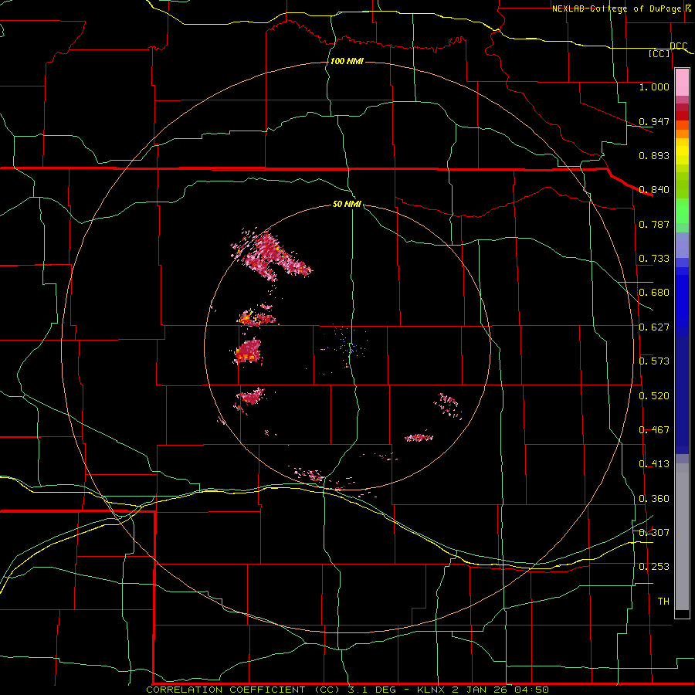Select the 0.627 scale value
Viewport: 695px width, 695px height.
654,327
